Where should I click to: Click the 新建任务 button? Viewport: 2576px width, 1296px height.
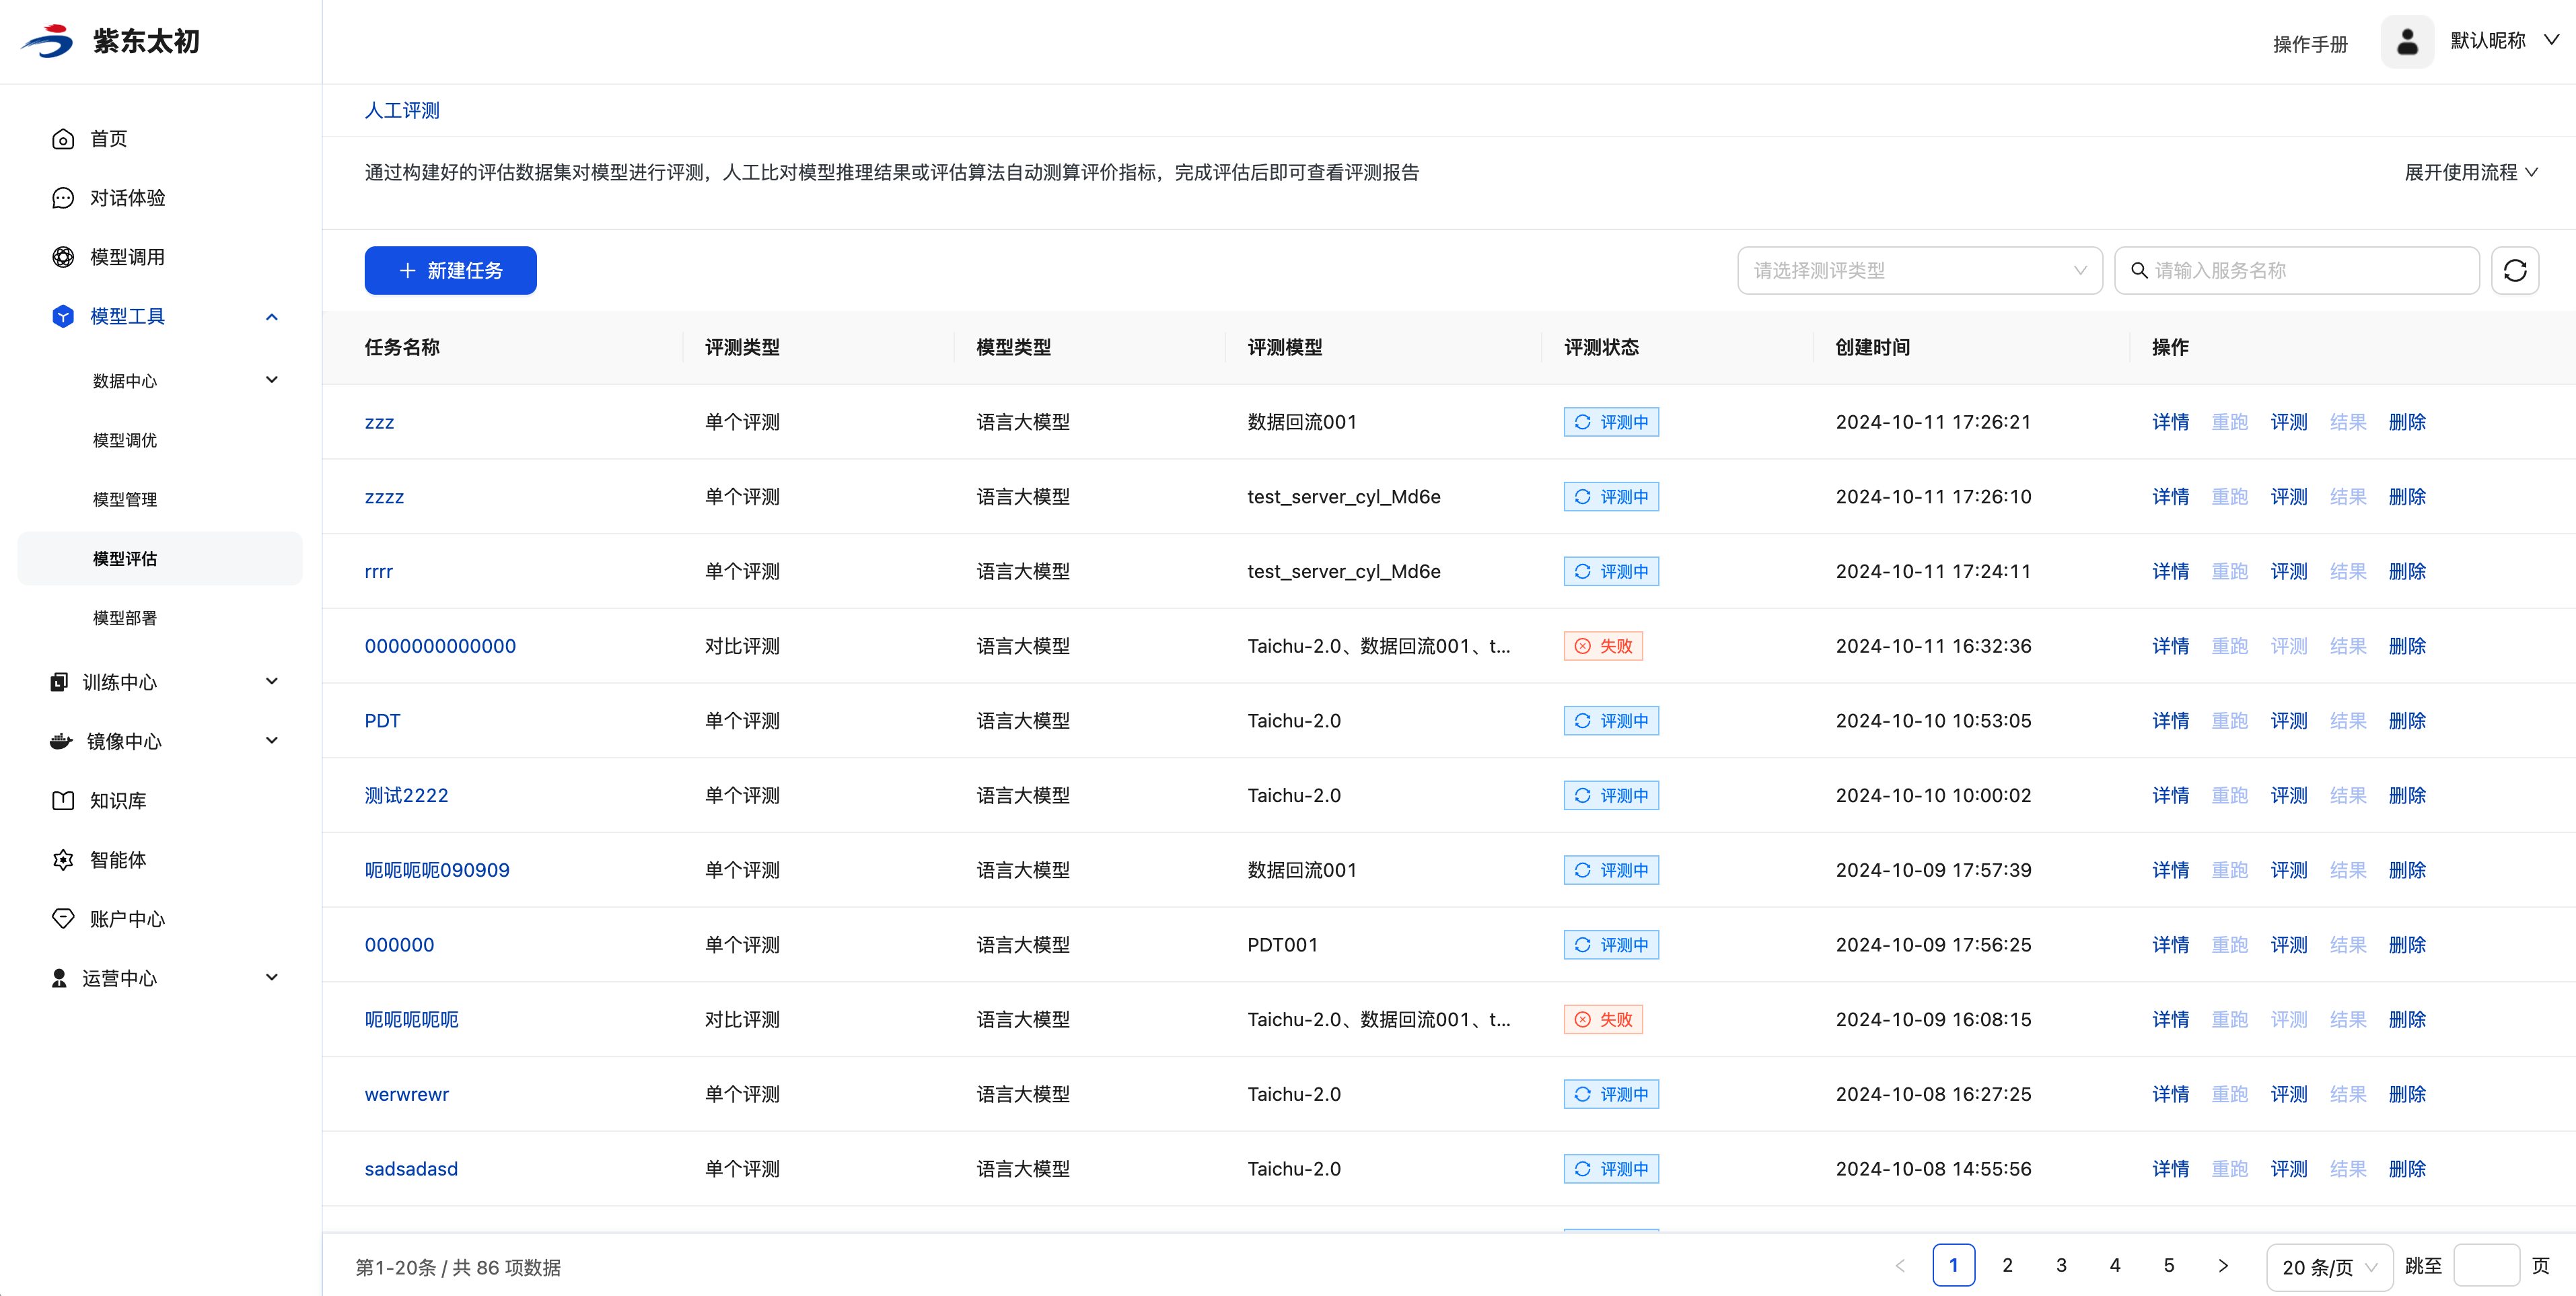[450, 270]
